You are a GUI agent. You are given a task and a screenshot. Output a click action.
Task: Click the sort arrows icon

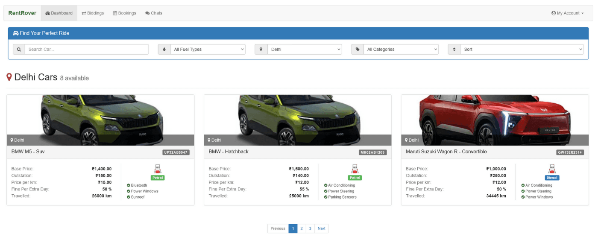click(454, 49)
